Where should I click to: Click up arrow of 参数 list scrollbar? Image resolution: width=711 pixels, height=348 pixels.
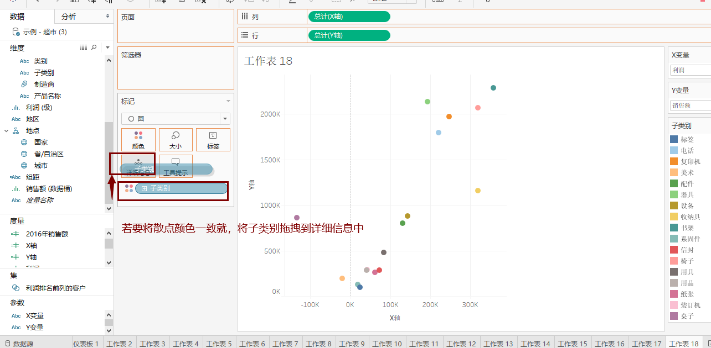pos(109,314)
